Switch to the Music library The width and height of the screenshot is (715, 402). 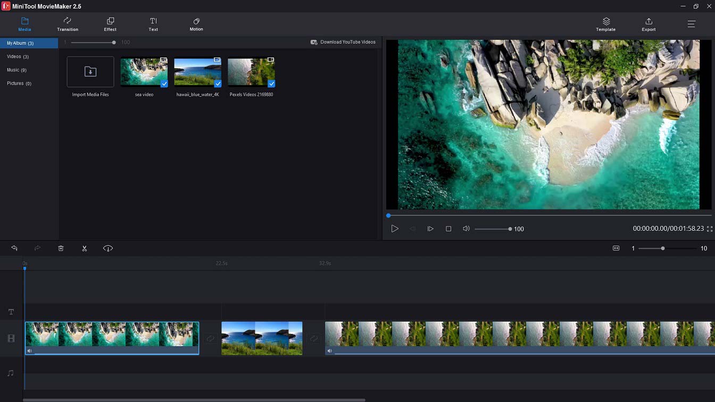pos(16,70)
